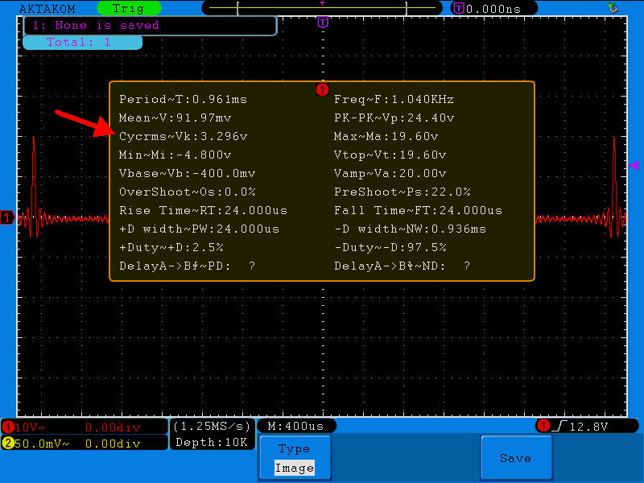Click the Vtop~Vt:19.60v measurement
Image resolution: width=644 pixels, height=483 pixels.
click(x=390, y=155)
